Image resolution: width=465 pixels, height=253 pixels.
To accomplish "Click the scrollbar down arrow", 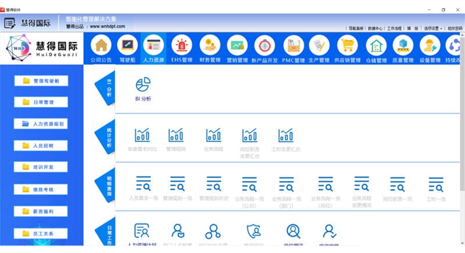I will click(x=462, y=243).
